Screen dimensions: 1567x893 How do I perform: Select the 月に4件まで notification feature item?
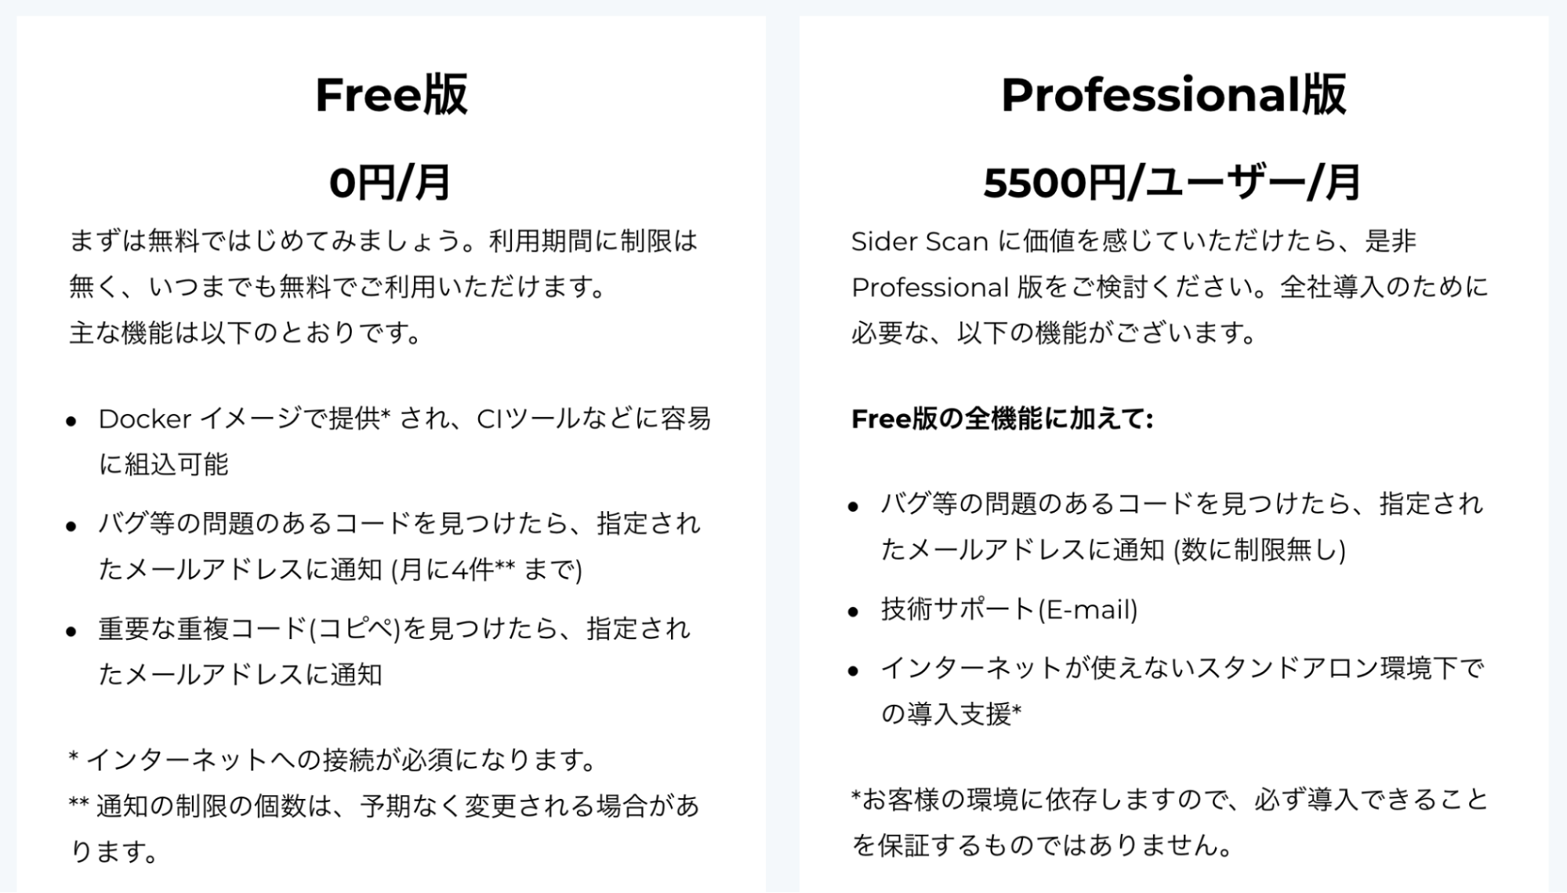click(x=399, y=546)
